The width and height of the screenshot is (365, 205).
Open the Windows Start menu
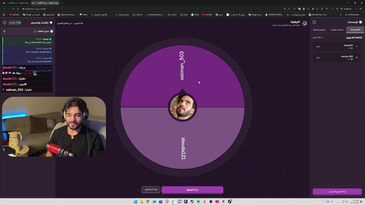coord(135,202)
